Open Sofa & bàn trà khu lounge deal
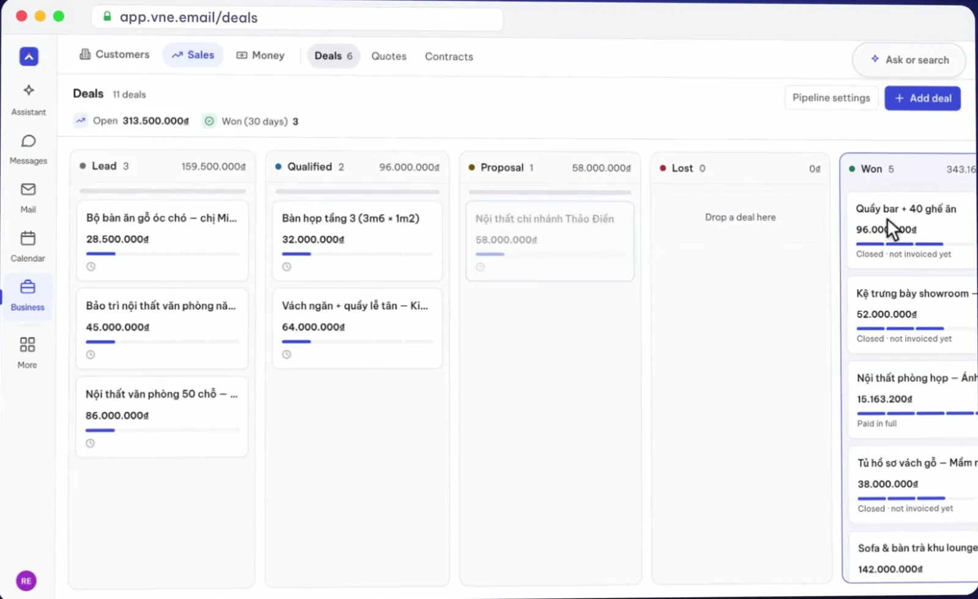 915,556
